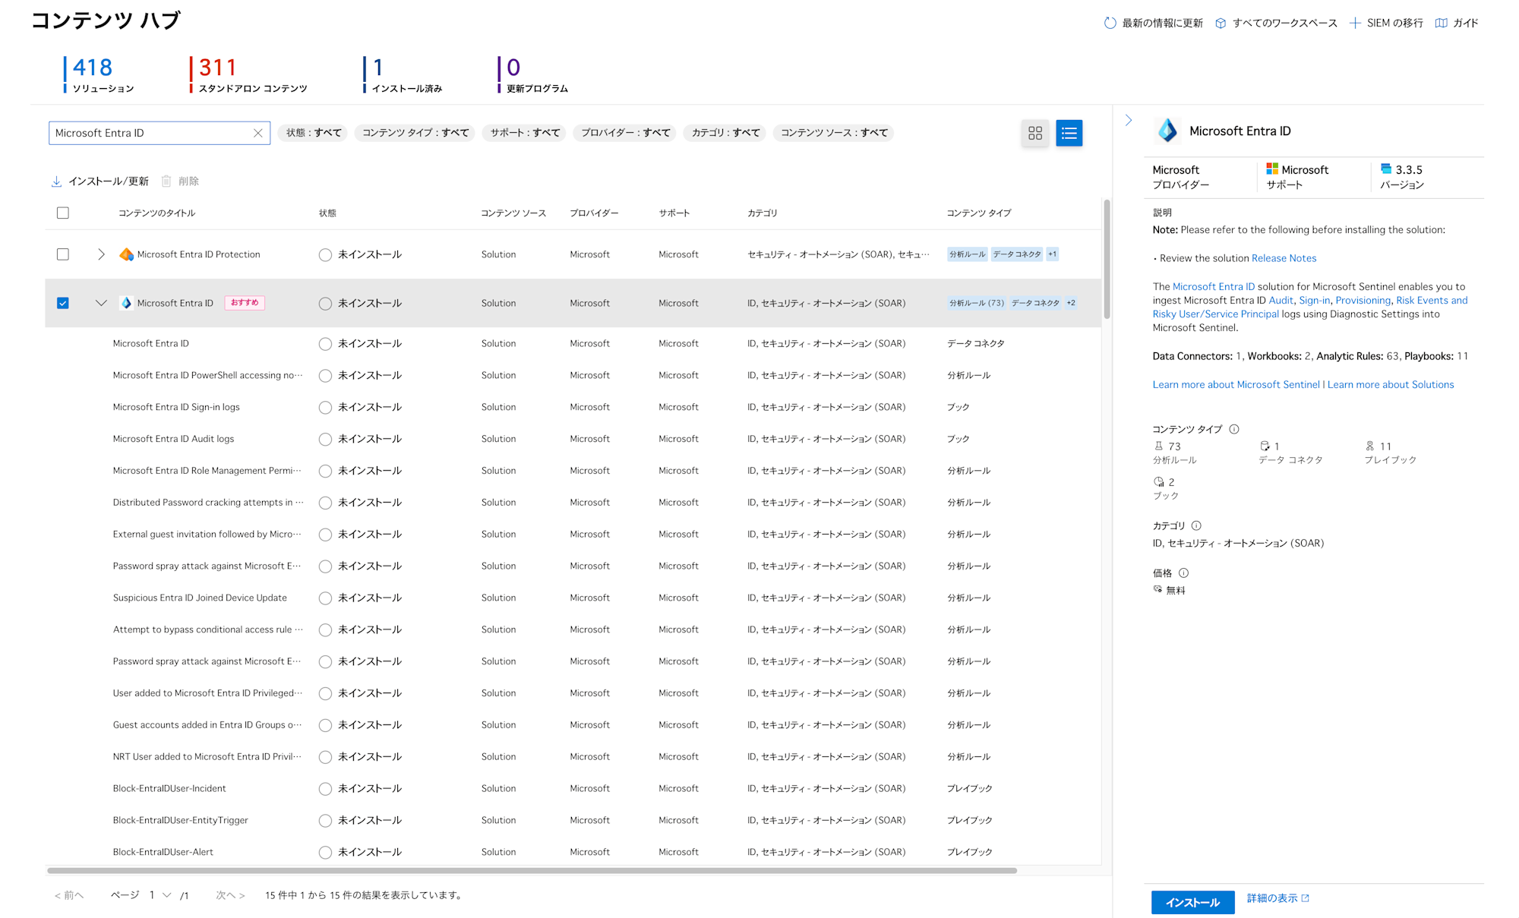This screenshot has width=1519, height=918.
Task: Go to 次へ next page
Action: click(x=230, y=895)
